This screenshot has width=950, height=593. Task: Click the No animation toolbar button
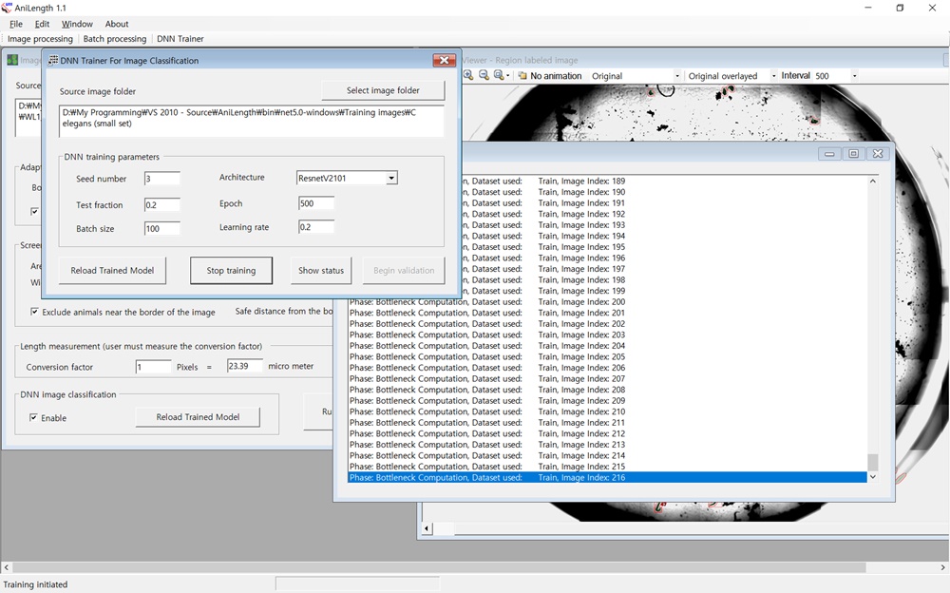549,76
